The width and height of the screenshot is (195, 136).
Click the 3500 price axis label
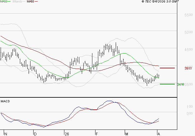pyautogui.click(x=189, y=84)
